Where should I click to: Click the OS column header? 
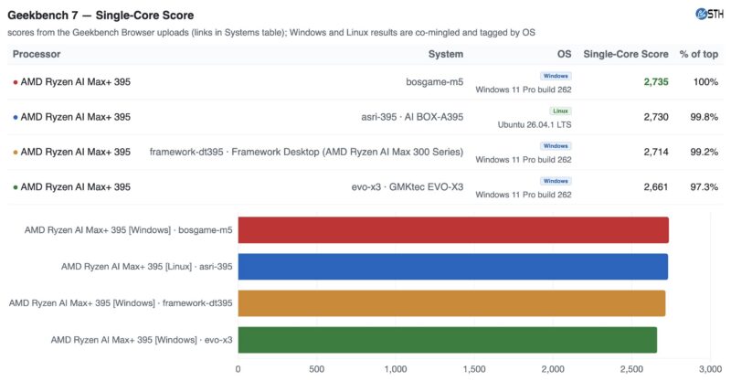564,54
